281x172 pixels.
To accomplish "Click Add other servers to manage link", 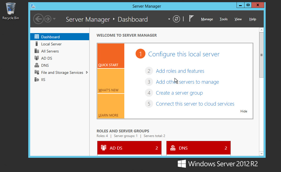I will (x=187, y=82).
